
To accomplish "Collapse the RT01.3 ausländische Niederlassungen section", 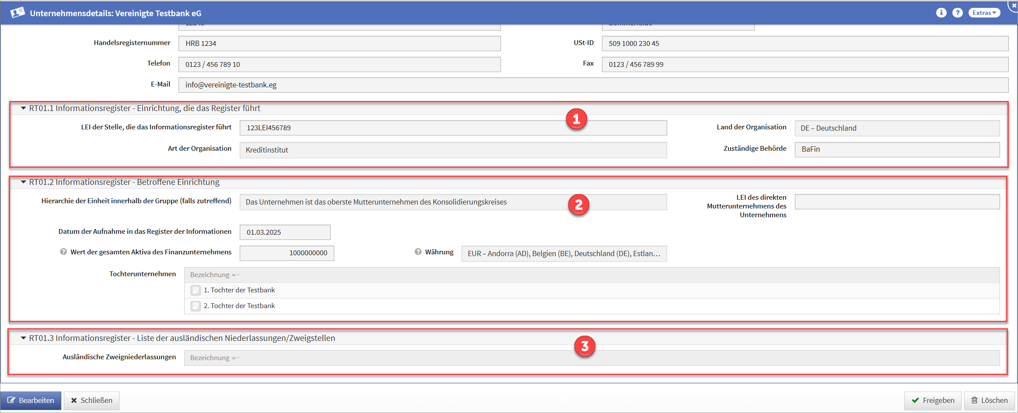I will pyautogui.click(x=24, y=338).
